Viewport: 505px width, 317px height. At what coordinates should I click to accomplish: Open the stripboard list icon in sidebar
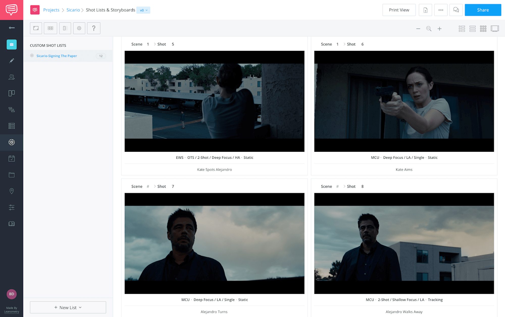(12, 126)
